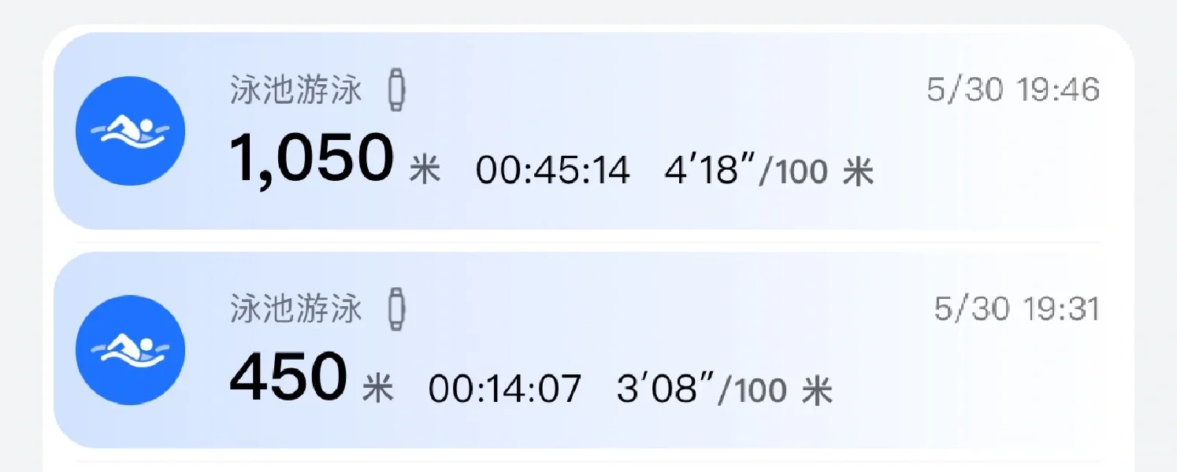Image resolution: width=1177 pixels, height=472 pixels.
Task: Tap the 泳池游泳 title in the first card
Action: click(296, 90)
